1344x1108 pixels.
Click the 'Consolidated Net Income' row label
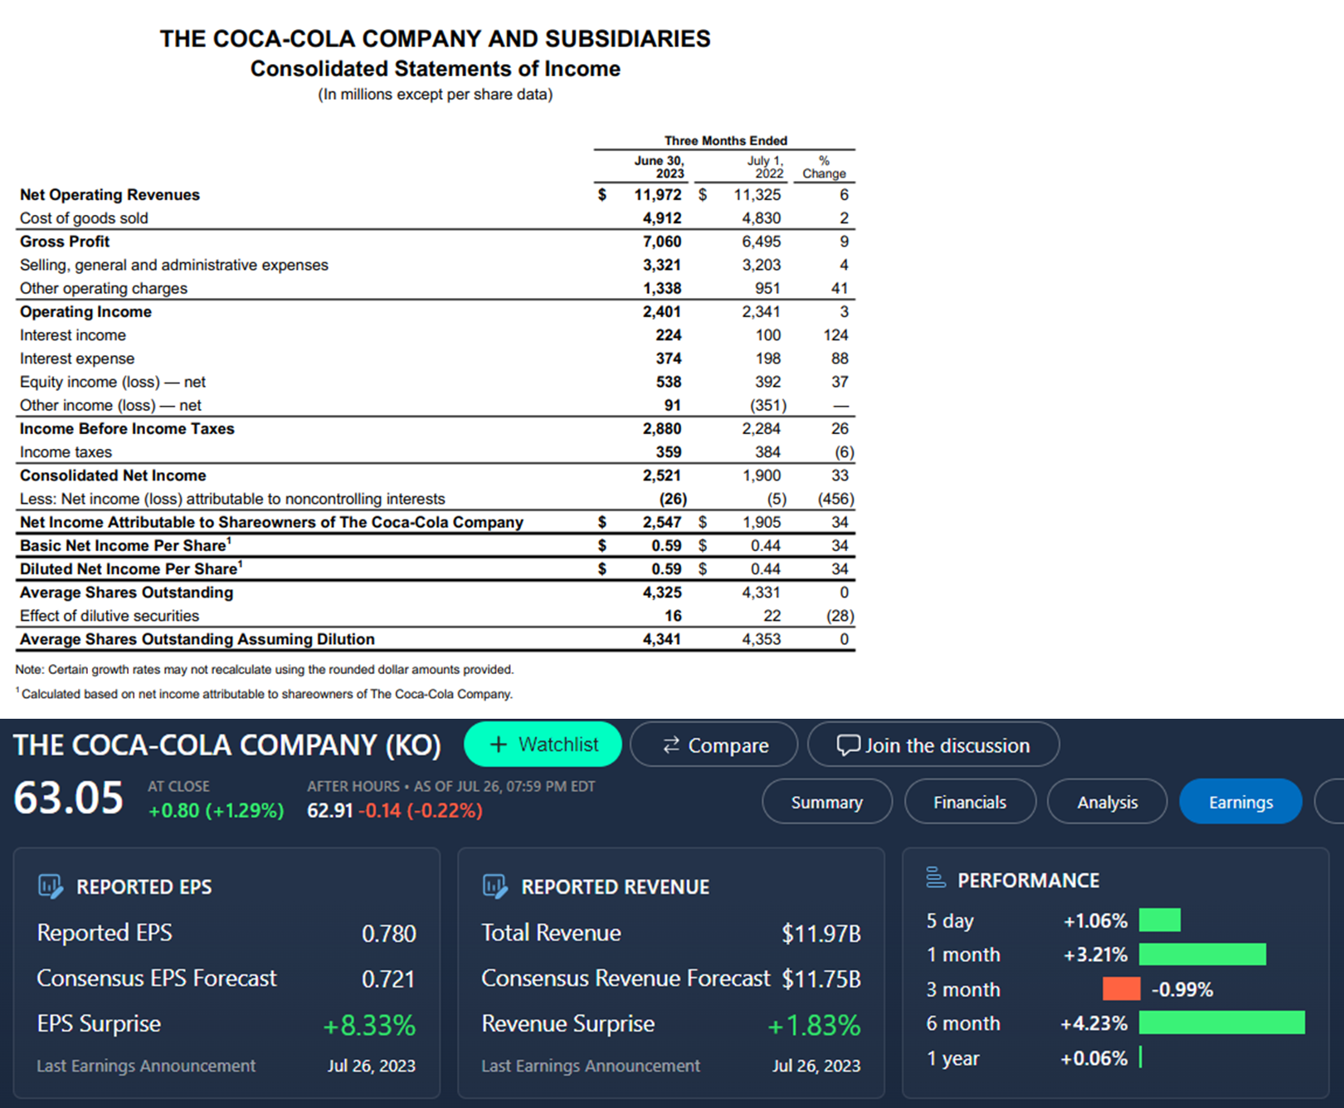click(x=113, y=476)
